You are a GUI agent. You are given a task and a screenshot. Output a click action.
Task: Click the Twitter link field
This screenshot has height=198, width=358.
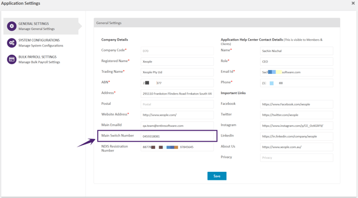click(x=297, y=115)
